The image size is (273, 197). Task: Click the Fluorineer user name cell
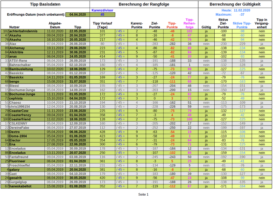tap(27, 161)
